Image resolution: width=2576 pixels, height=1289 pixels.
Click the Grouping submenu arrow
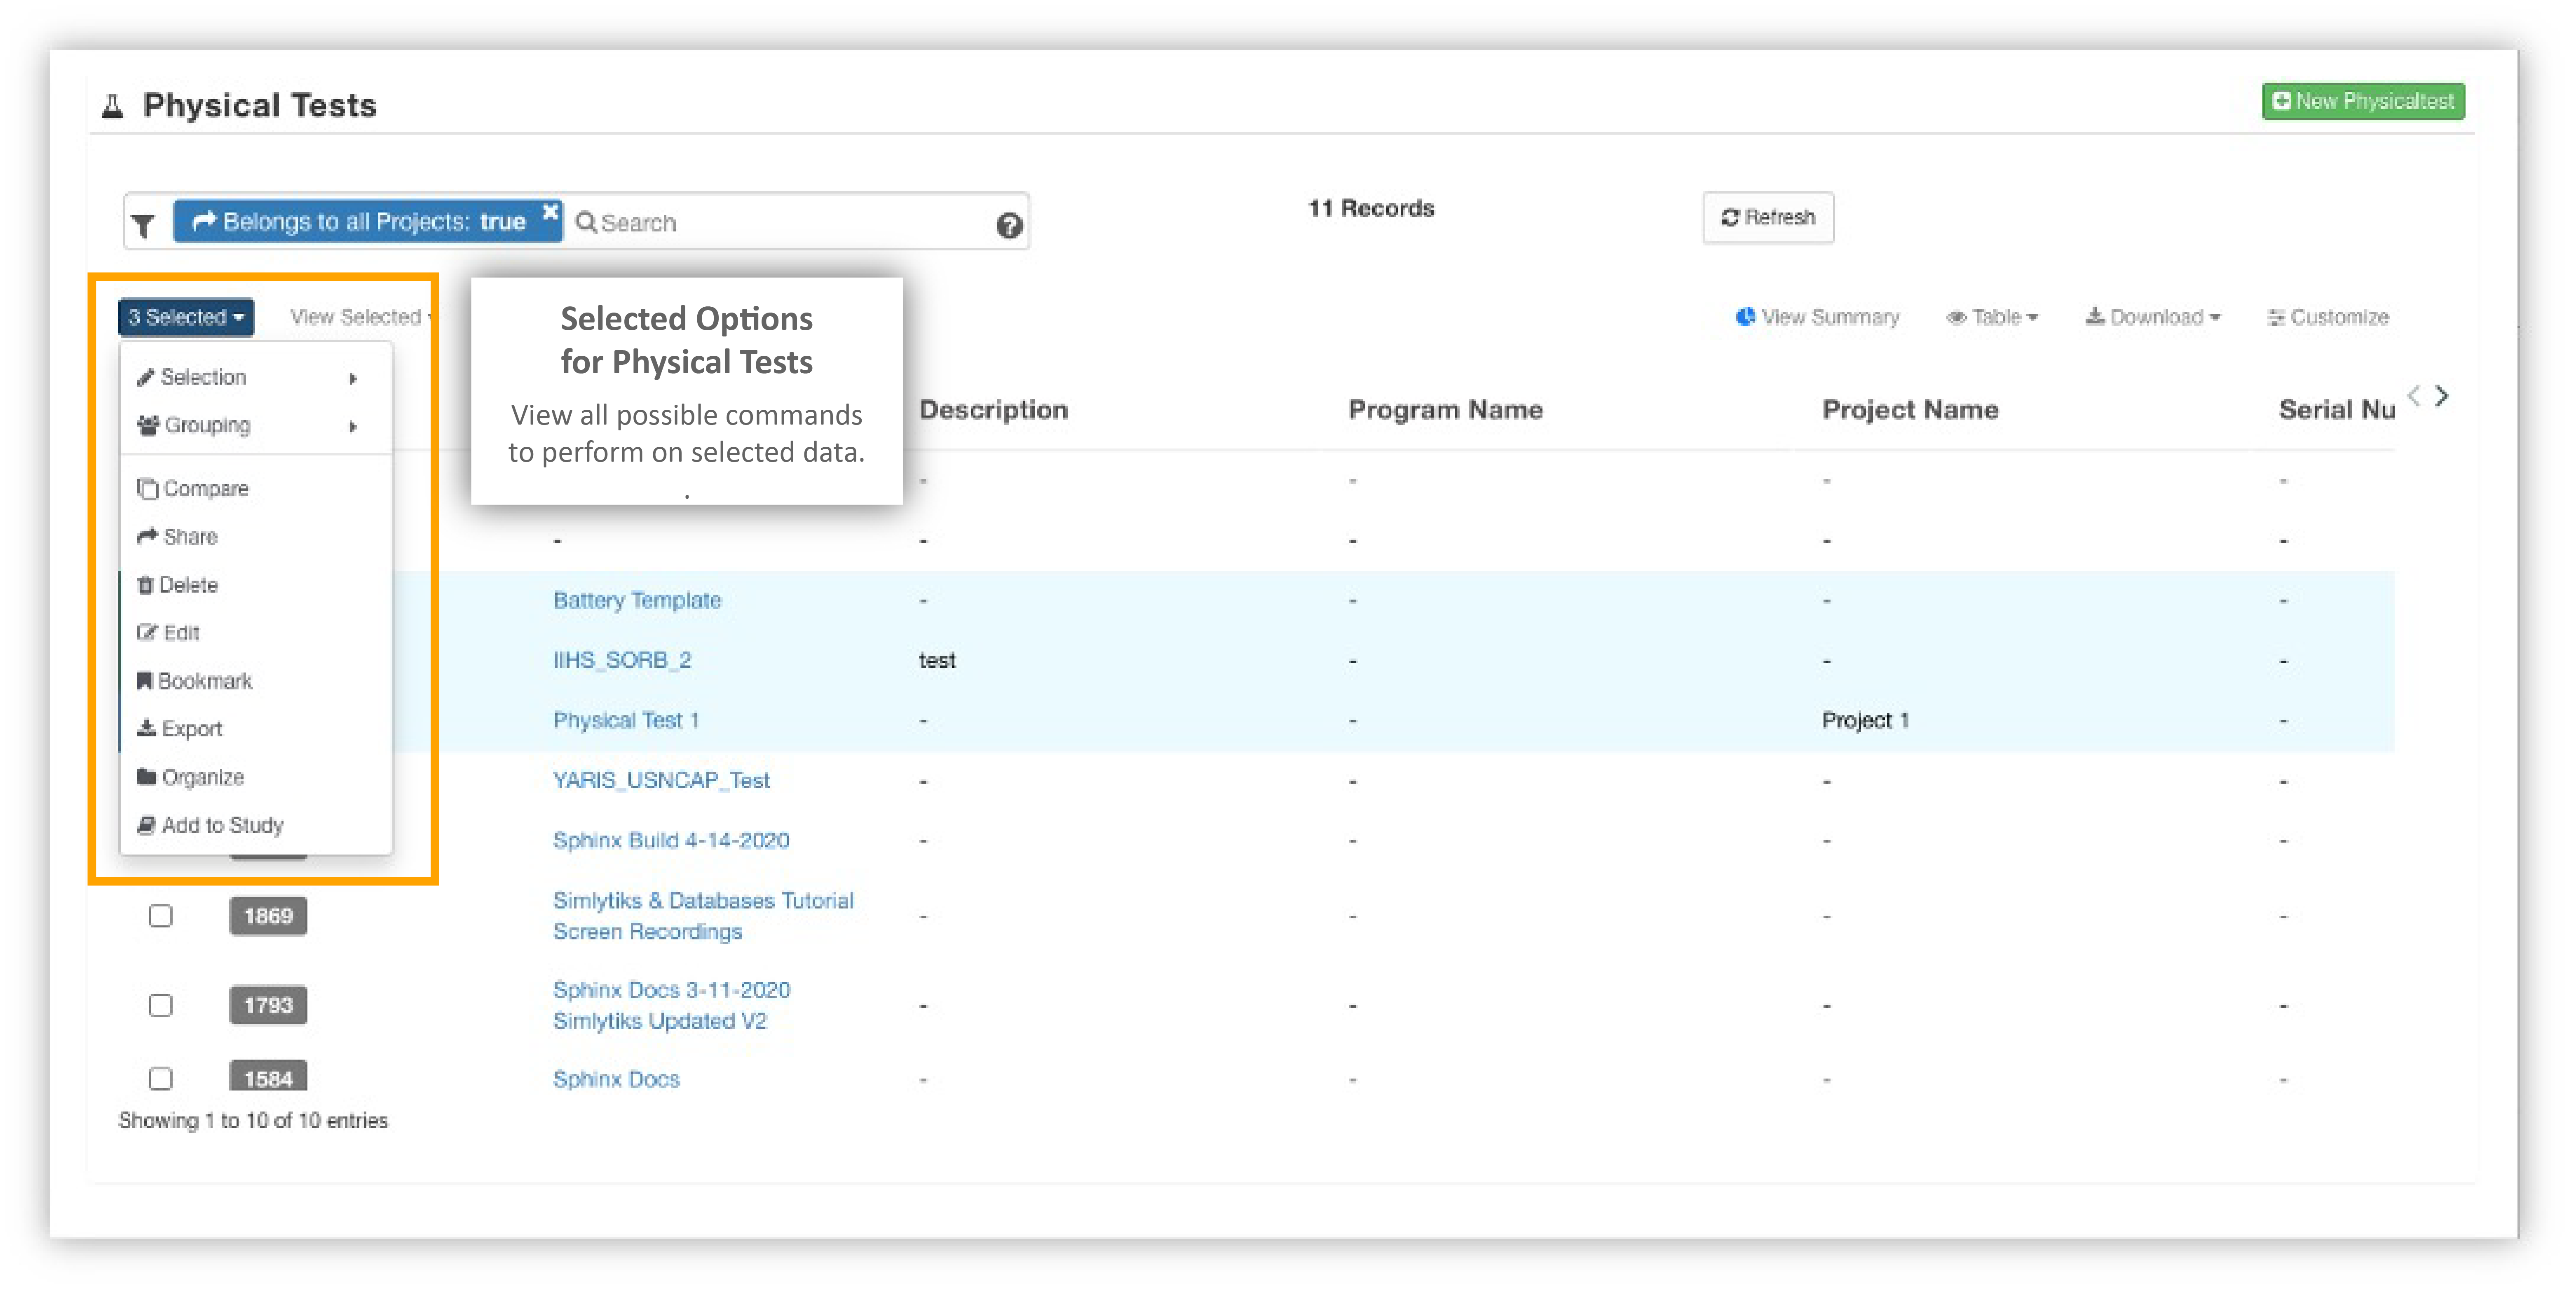pyautogui.click(x=353, y=426)
